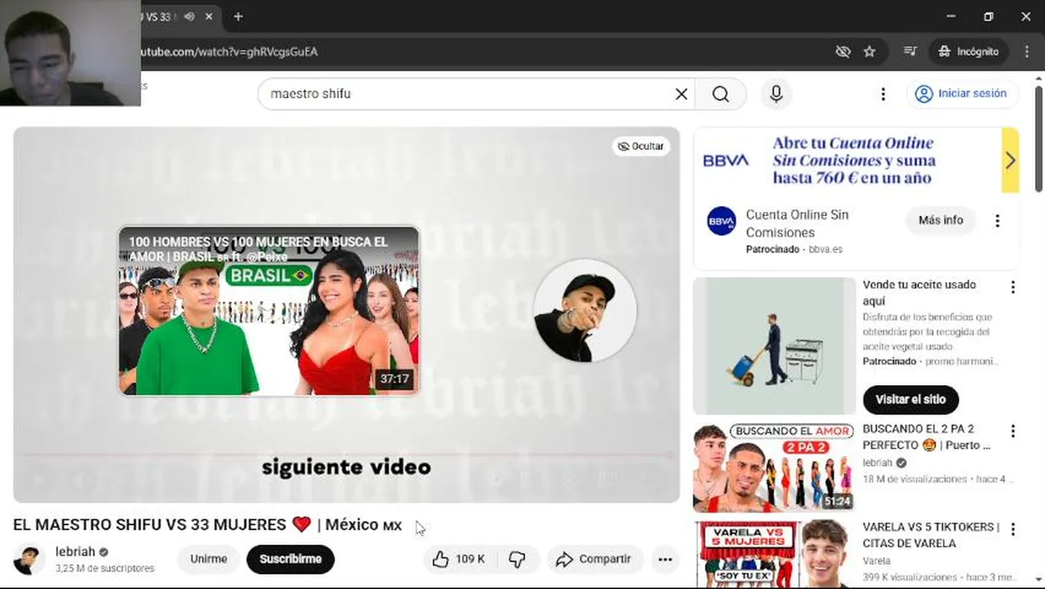Image resolution: width=1045 pixels, height=589 pixels.
Task: Click the browser address bar URL
Action: tap(229, 52)
